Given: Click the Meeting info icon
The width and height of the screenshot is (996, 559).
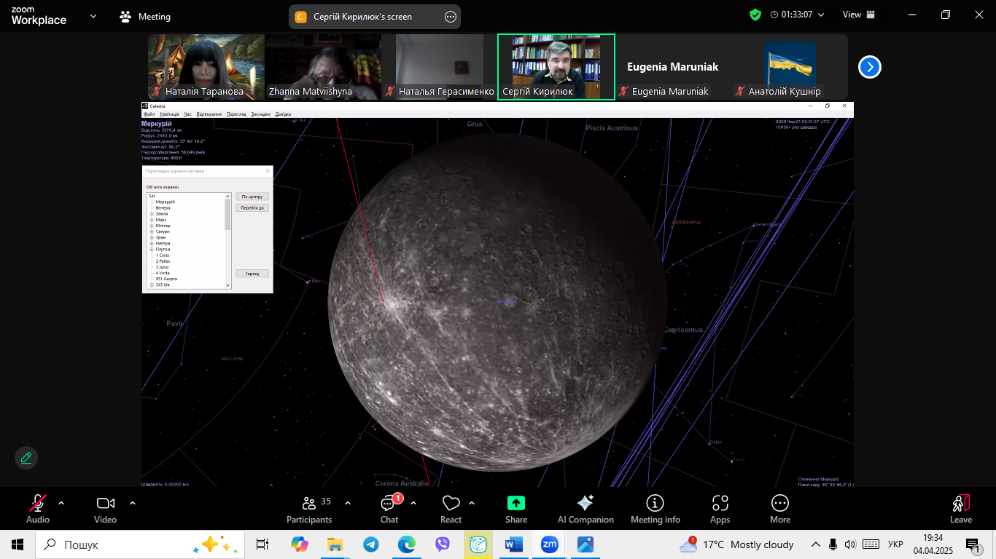Looking at the screenshot, I should tap(655, 504).
